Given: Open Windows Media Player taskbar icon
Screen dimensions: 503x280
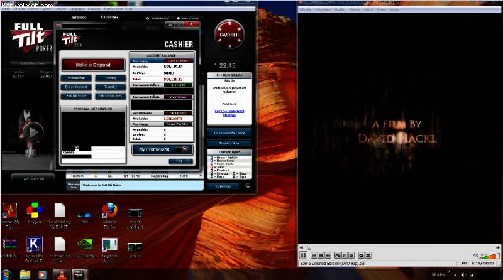Looking at the screenshot, I should pyautogui.click(x=42, y=274).
